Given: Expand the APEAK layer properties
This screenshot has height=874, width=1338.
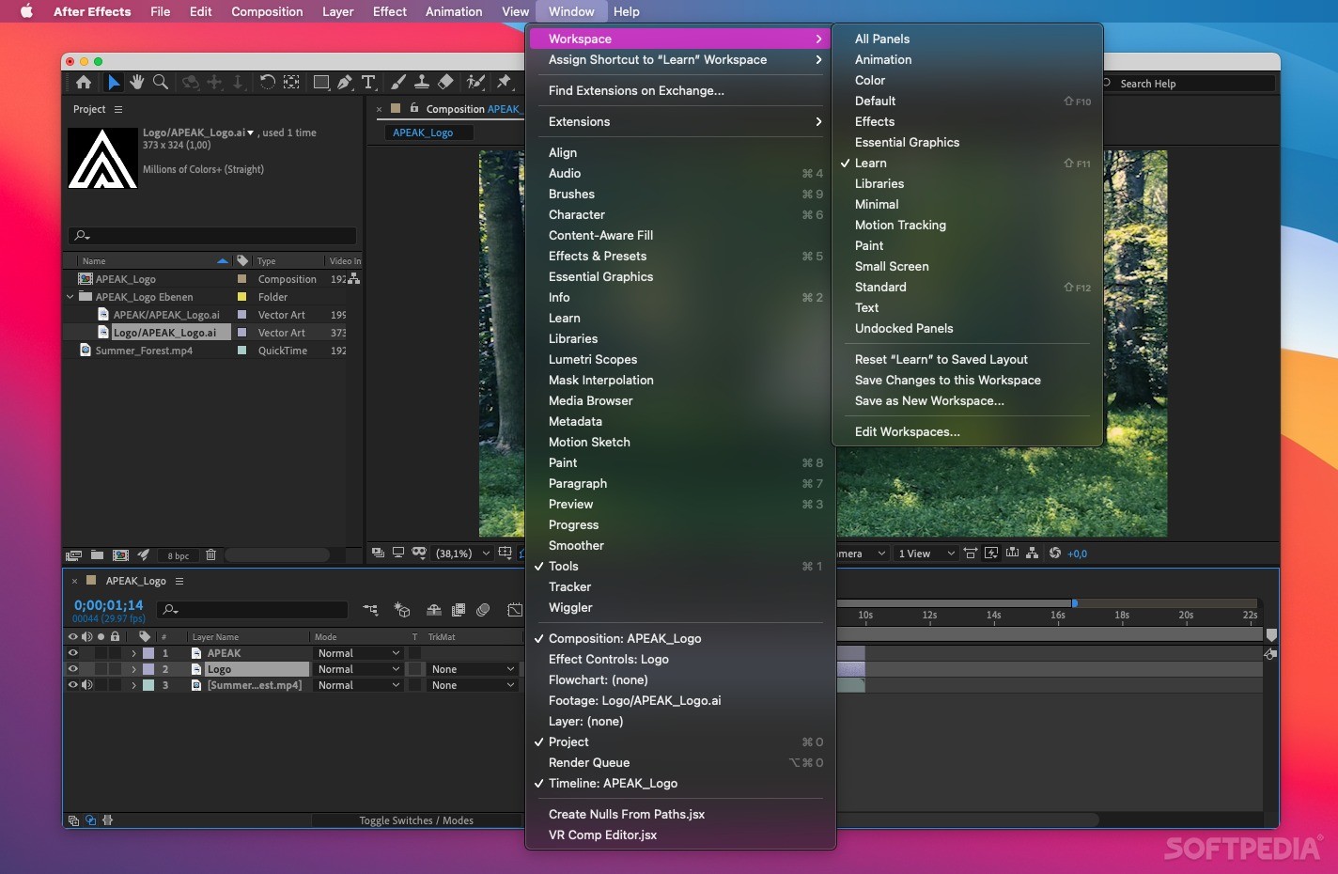Looking at the screenshot, I should (x=133, y=653).
